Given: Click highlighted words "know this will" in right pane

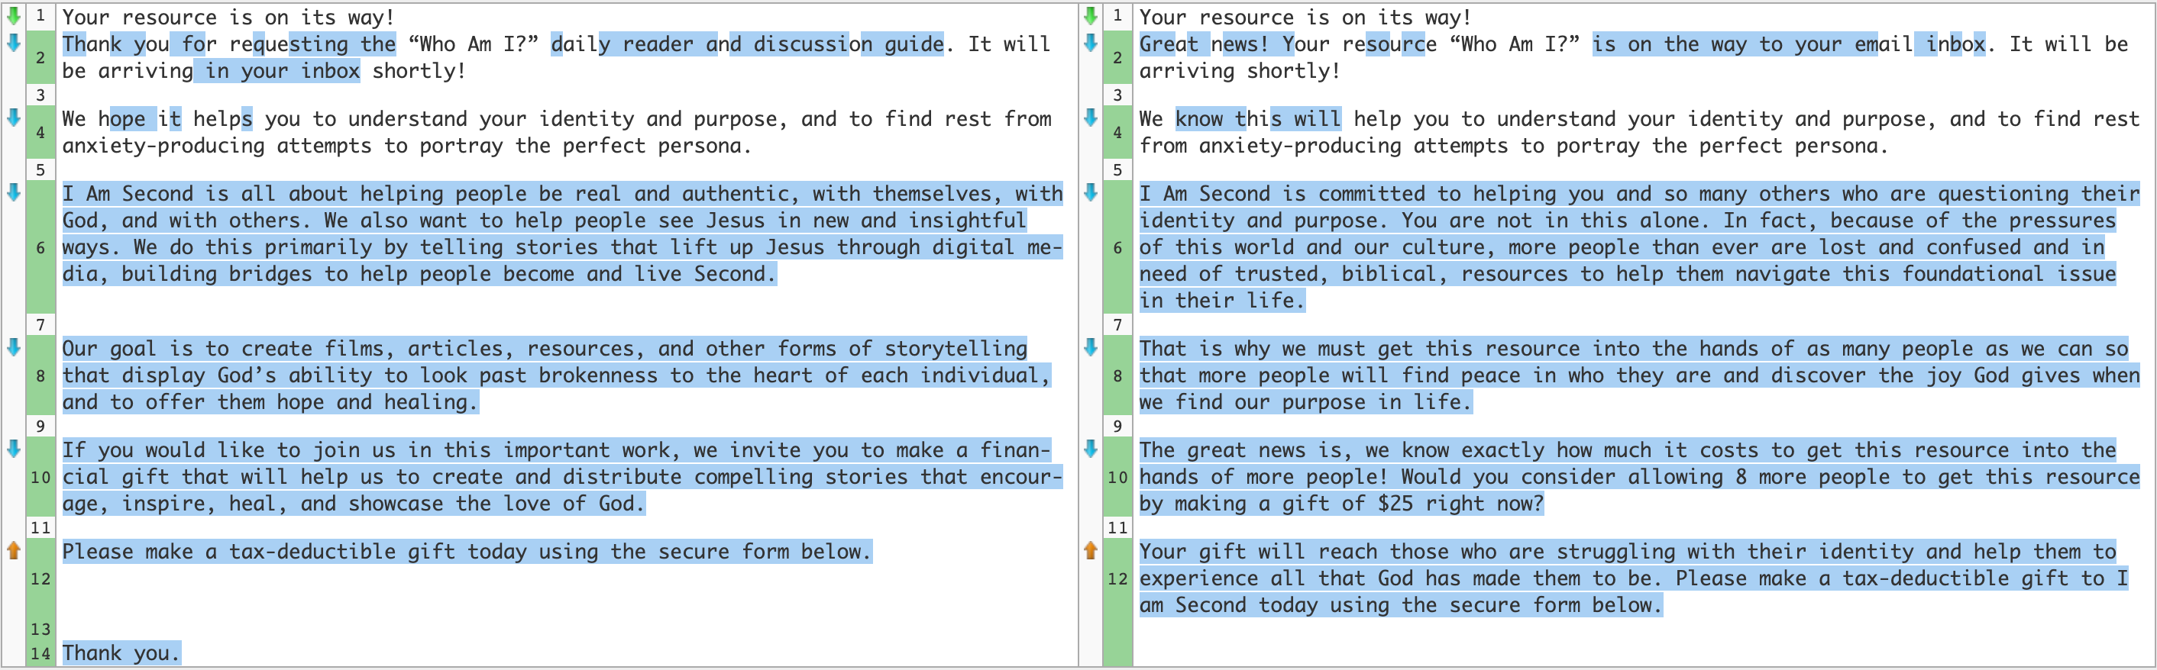Looking at the screenshot, I should click(1258, 119).
